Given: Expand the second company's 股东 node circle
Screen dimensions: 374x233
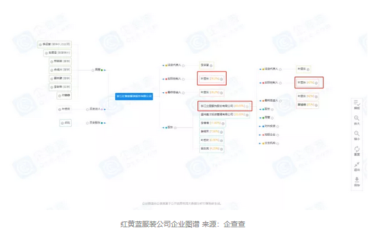Looking at the screenshot, I should pos(272,109).
